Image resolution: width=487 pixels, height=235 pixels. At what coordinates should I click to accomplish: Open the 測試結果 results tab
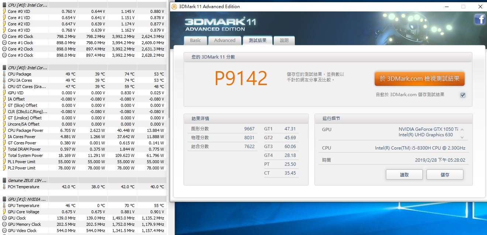(x=258, y=41)
